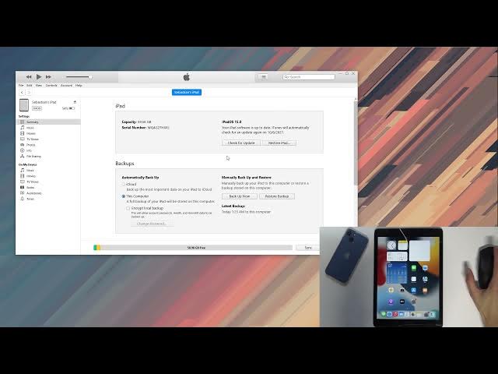Click the play button in iTunes
498x374 pixels.
coord(39,76)
